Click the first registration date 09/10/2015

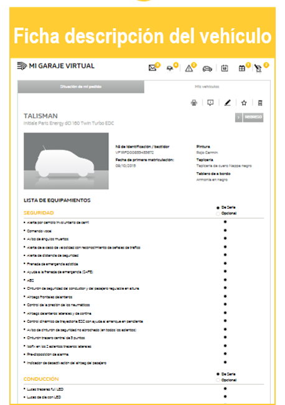tap(126, 166)
